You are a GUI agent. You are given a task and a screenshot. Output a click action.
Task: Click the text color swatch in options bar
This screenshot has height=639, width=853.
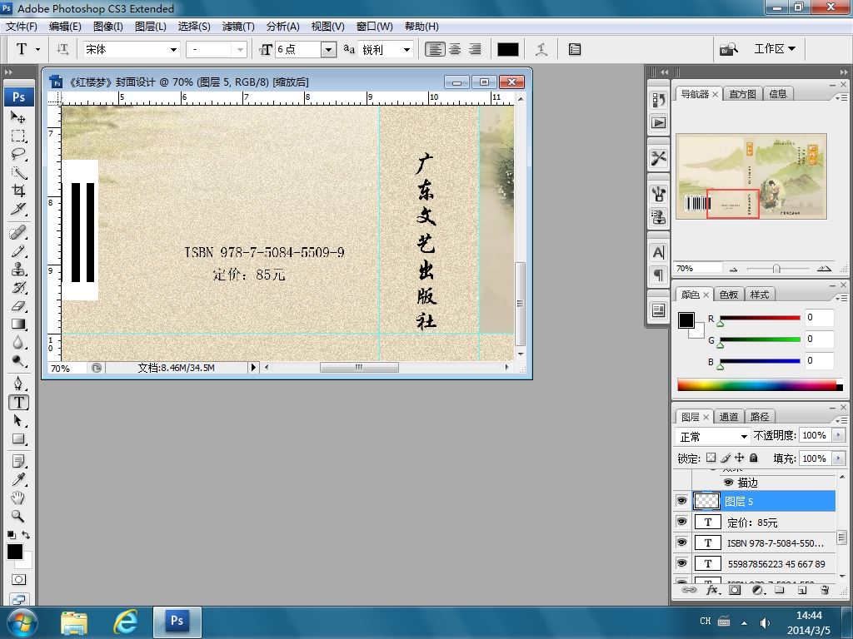507,49
